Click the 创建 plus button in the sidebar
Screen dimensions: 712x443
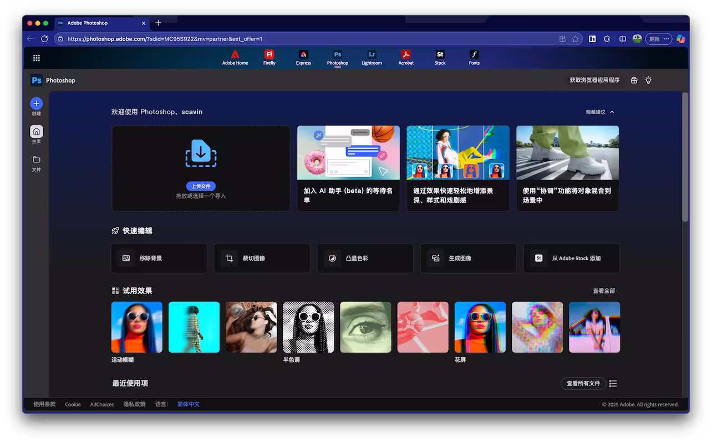(x=36, y=104)
